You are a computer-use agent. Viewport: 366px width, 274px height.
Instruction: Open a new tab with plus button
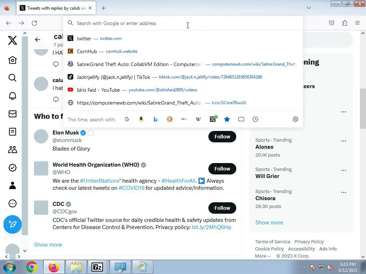click(103, 8)
